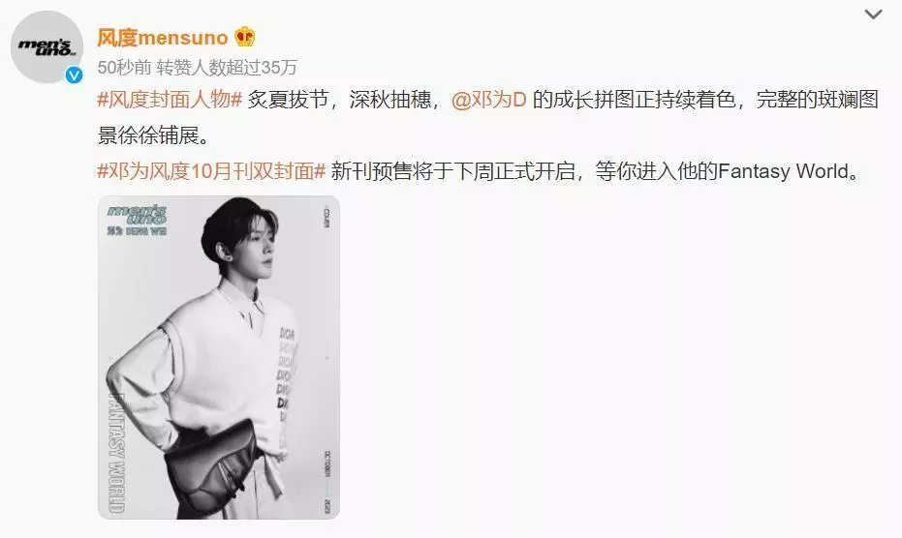Open the men's uno profile avatar
The image size is (902, 538).
pyautogui.click(x=47, y=47)
